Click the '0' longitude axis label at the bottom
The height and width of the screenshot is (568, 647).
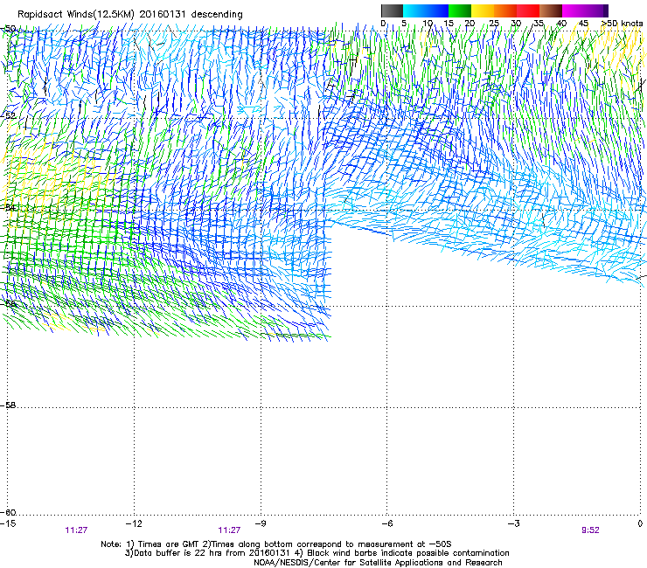640,523
